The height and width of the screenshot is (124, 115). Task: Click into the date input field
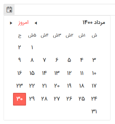pos(65,10)
